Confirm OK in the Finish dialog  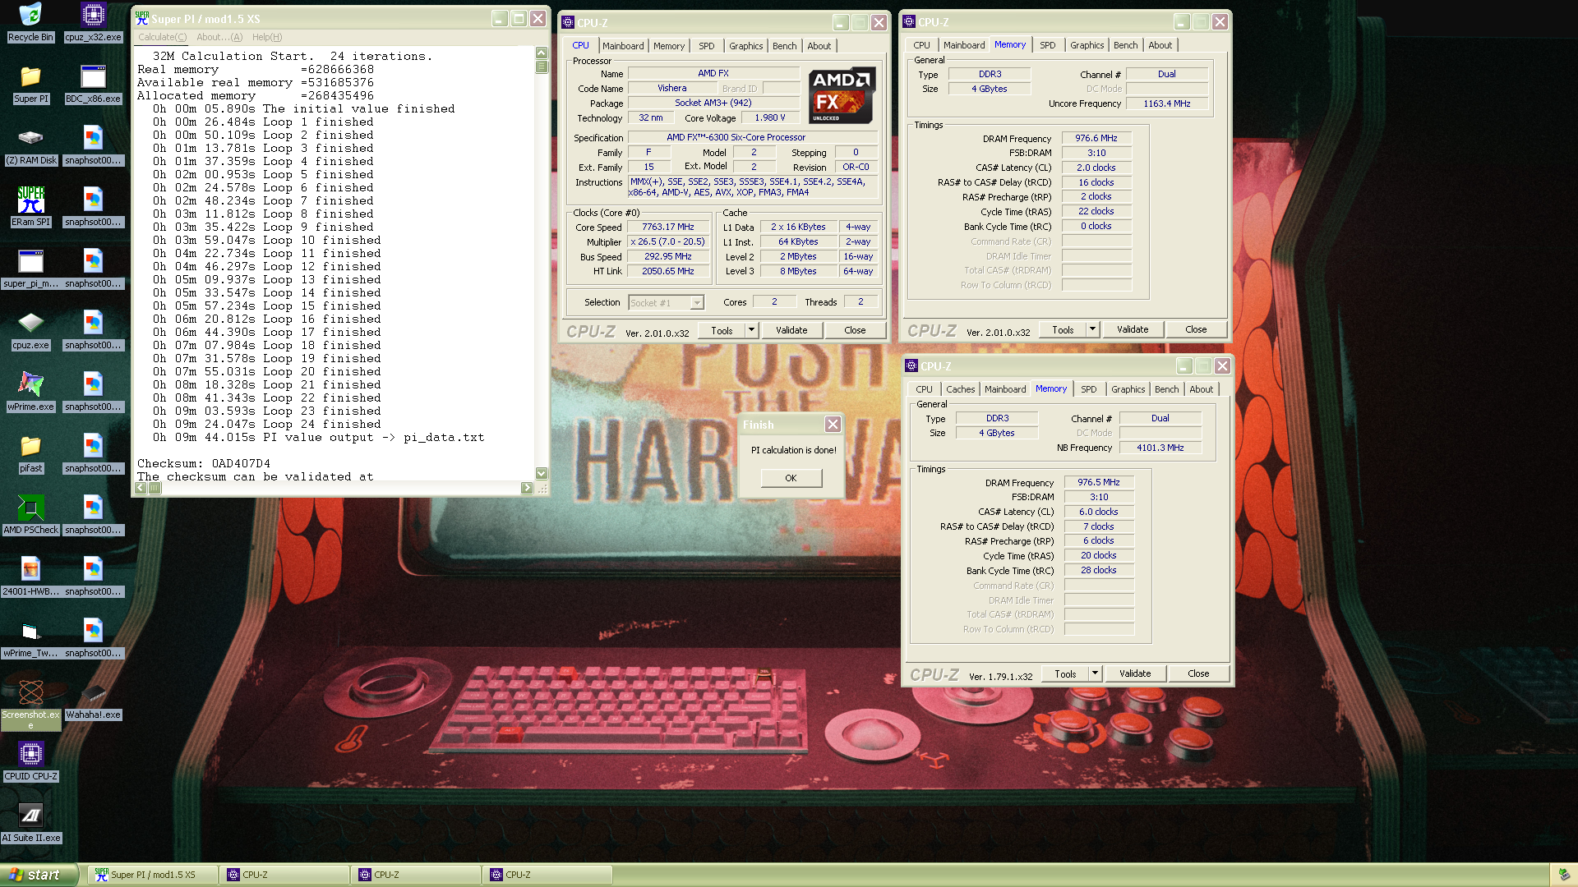[791, 478]
